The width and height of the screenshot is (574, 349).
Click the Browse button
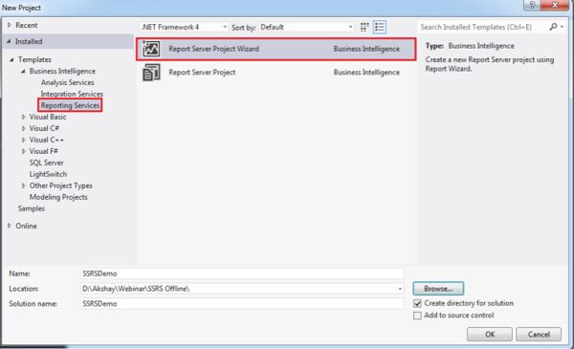[x=438, y=289]
